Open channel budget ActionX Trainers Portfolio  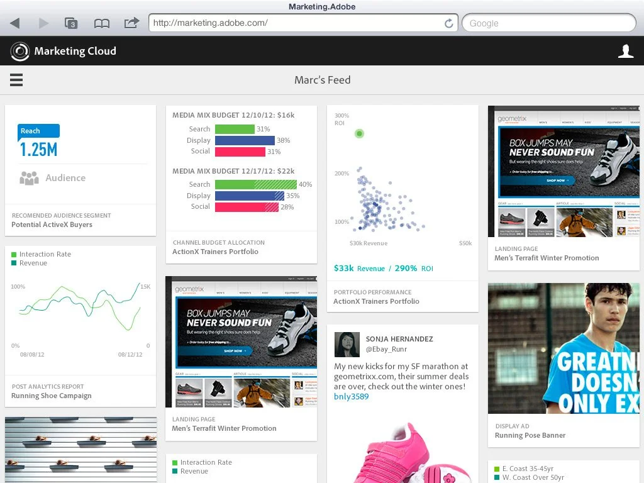click(215, 252)
